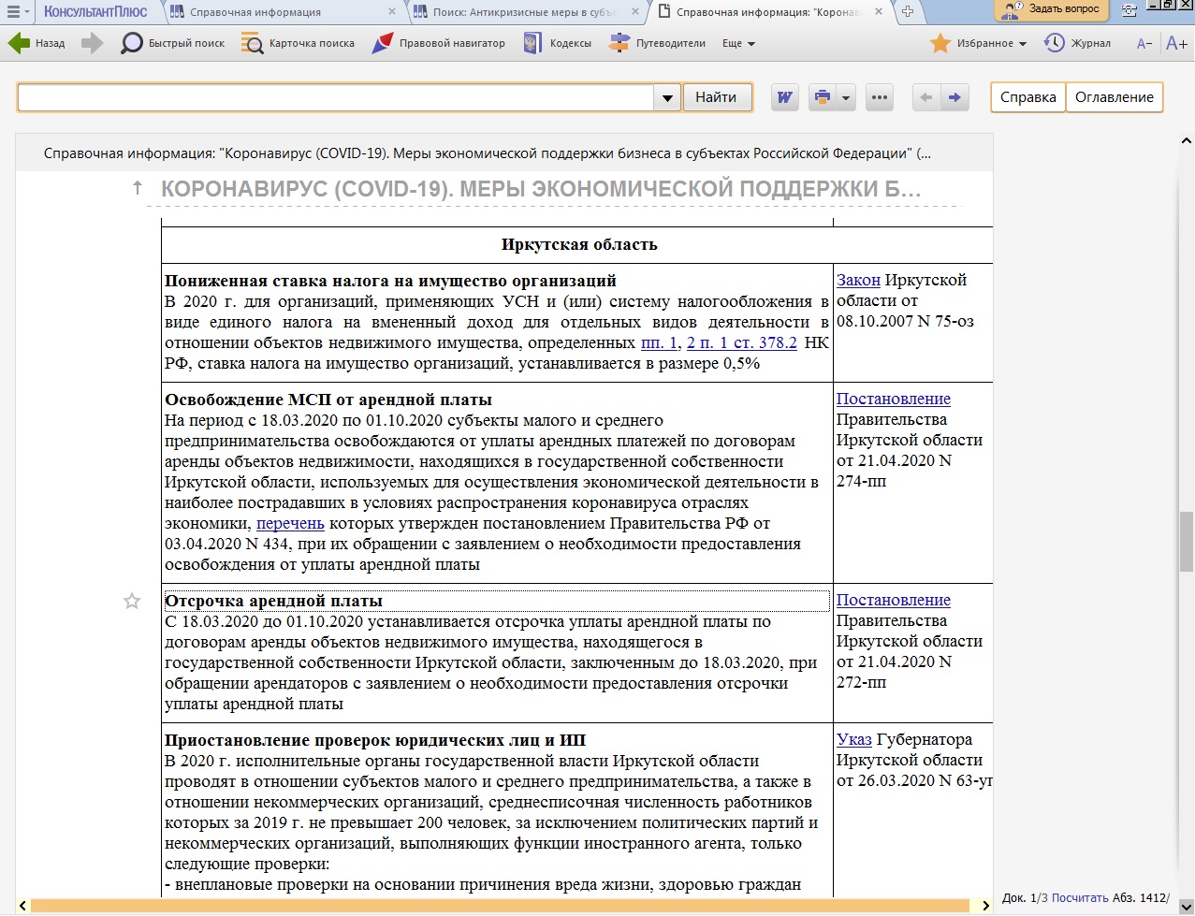The height and width of the screenshot is (916, 1195).
Task: Expand the search field history dropdown
Action: (667, 97)
